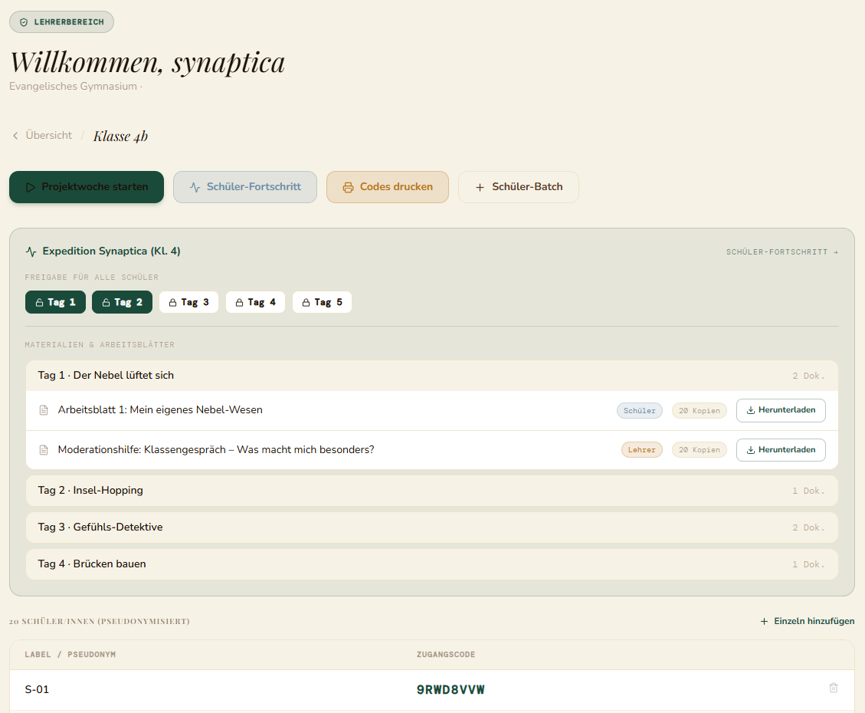
Task: Download Arbeitsblatt 1: Mein eigenes Nebel-Wesen
Action: pyautogui.click(x=781, y=410)
